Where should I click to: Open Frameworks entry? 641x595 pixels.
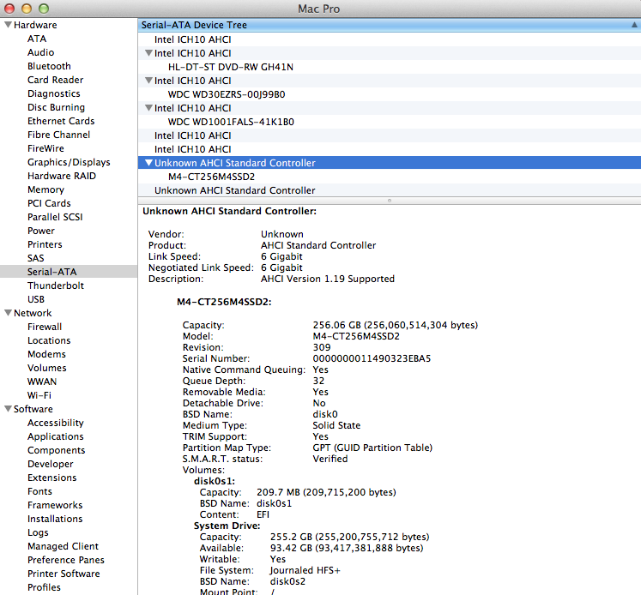click(x=55, y=505)
